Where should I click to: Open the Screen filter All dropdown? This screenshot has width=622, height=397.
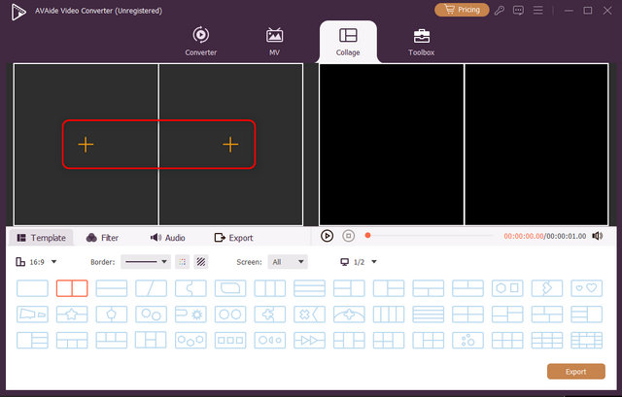(288, 262)
